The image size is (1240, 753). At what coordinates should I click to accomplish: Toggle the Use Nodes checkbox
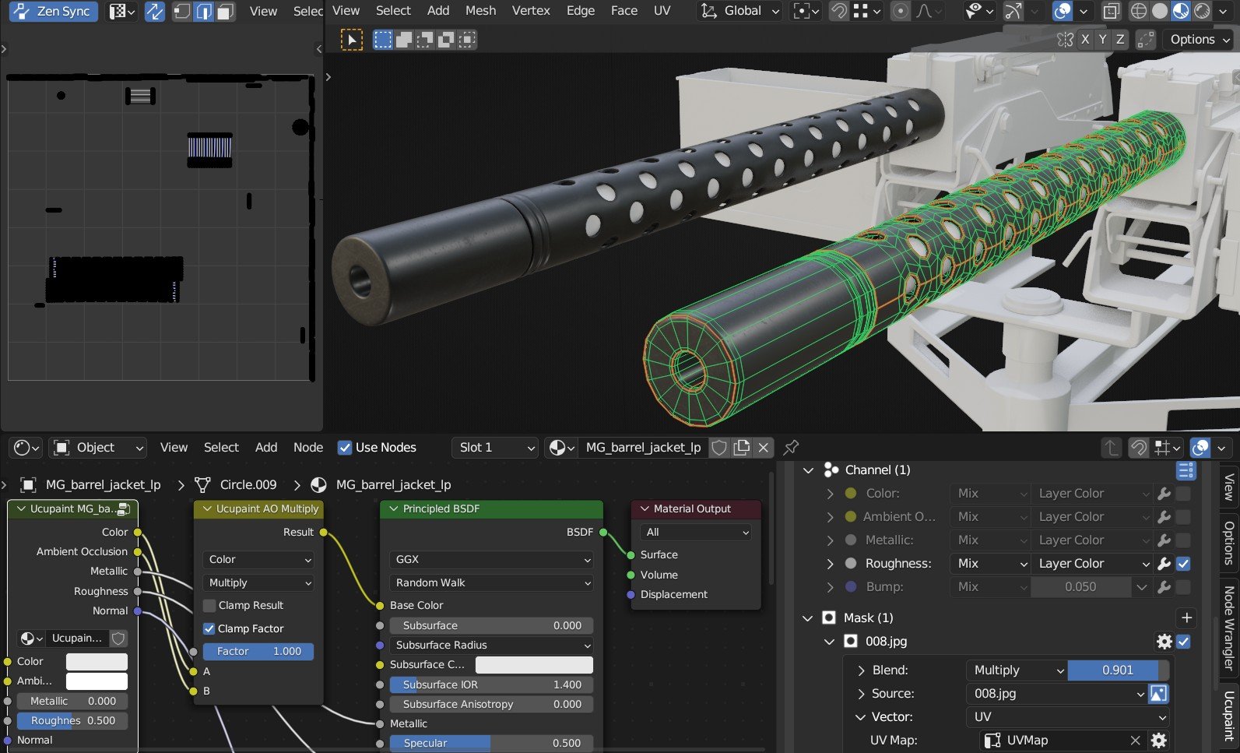[345, 448]
